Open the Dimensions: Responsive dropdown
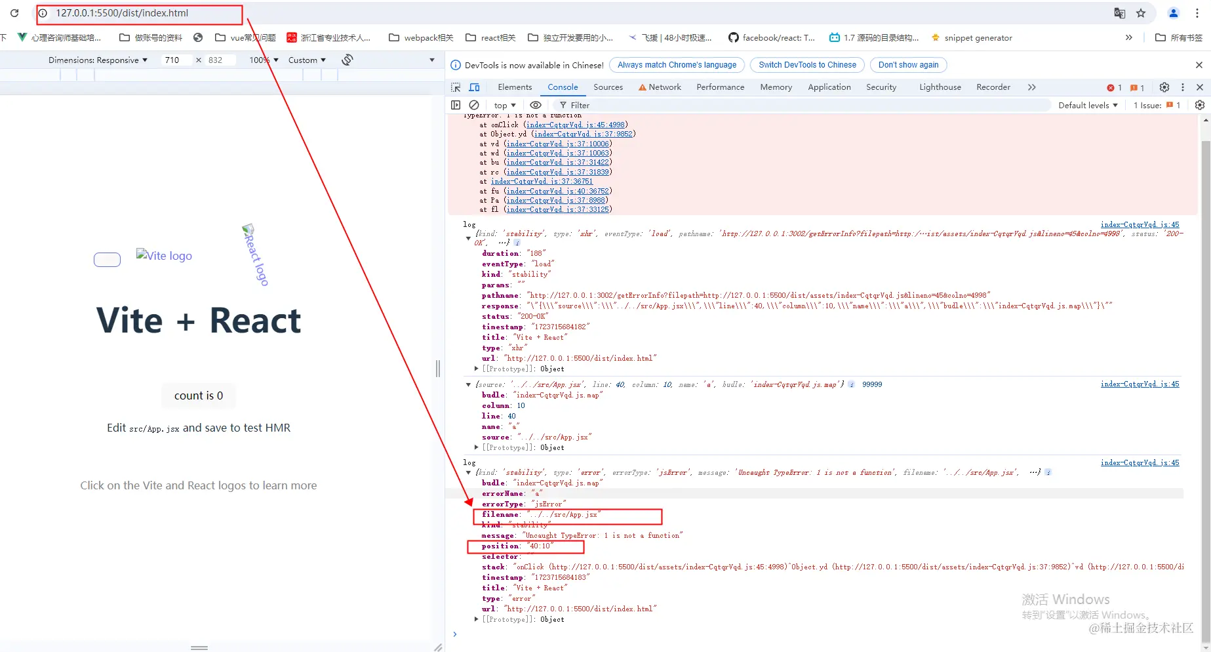Viewport: 1211px width, 652px height. [98, 60]
